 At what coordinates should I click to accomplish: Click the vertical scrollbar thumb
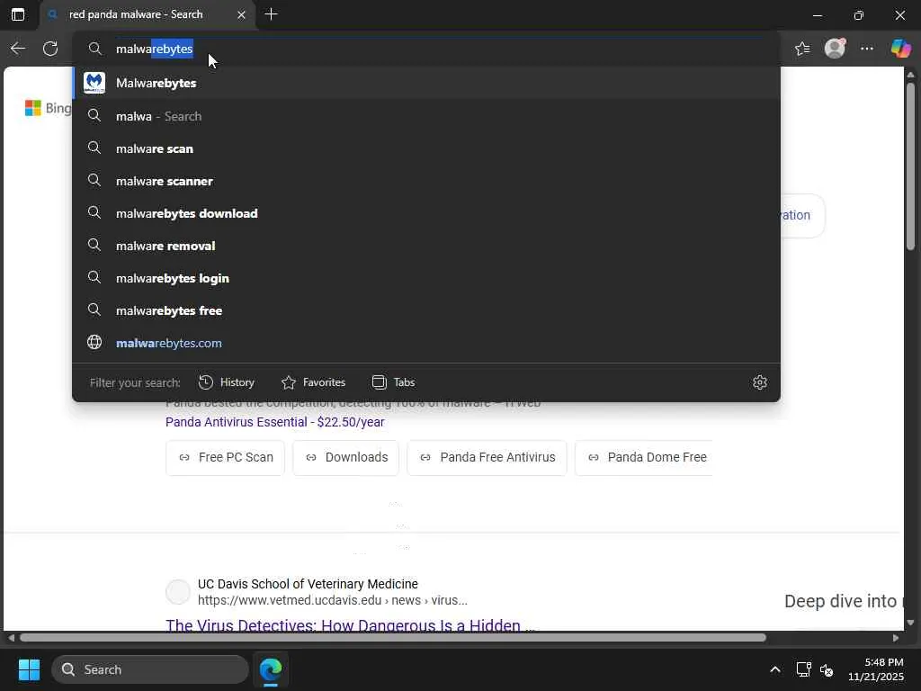click(x=910, y=166)
